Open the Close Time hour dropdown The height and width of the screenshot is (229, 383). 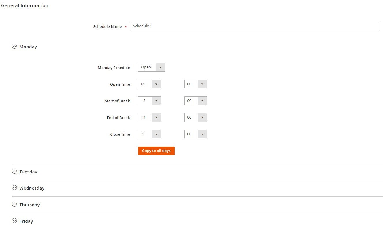(x=150, y=134)
